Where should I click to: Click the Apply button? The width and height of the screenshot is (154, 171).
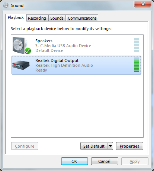pyautogui.click(x=135, y=161)
